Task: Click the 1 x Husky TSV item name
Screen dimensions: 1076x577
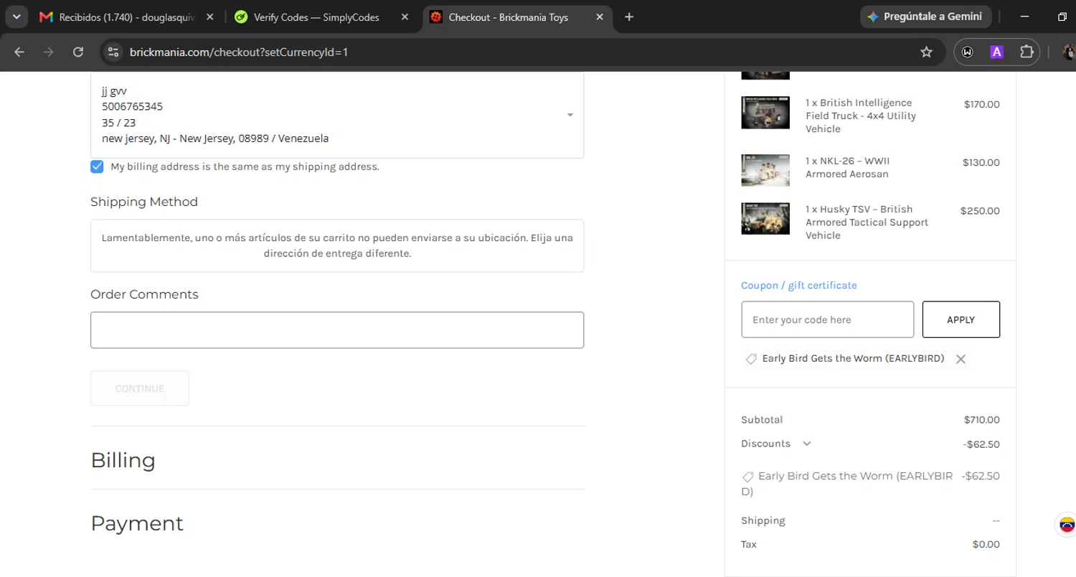Action: click(x=867, y=222)
